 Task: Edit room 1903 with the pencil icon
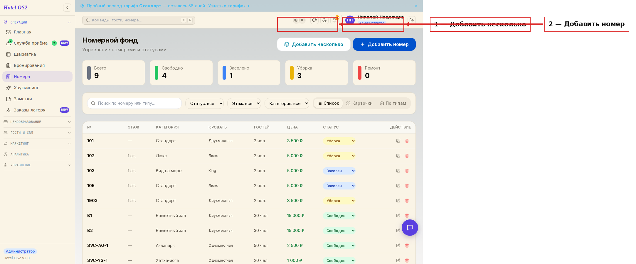pos(398,201)
